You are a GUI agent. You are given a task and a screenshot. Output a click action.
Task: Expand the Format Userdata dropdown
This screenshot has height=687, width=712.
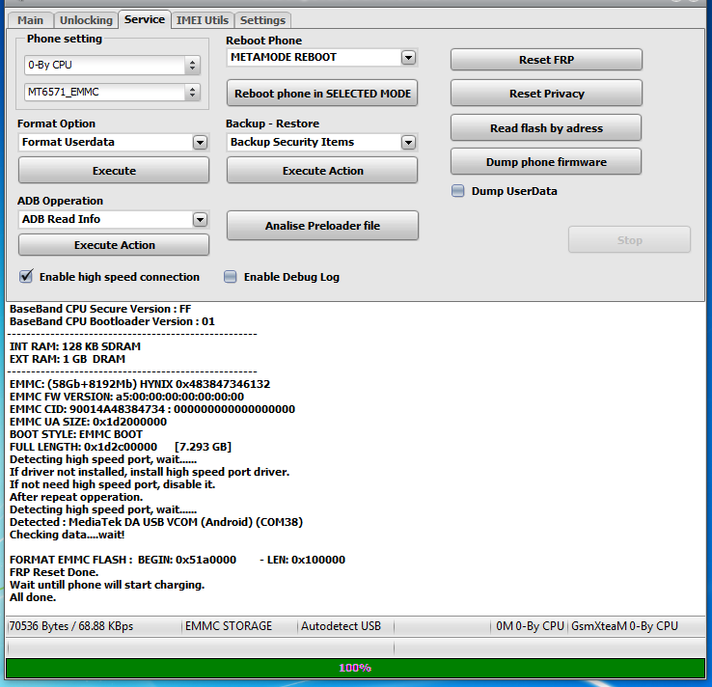coord(200,143)
